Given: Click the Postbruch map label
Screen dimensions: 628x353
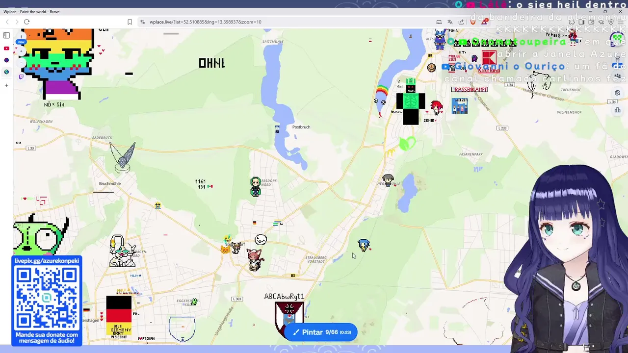Looking at the screenshot, I should coord(301,127).
